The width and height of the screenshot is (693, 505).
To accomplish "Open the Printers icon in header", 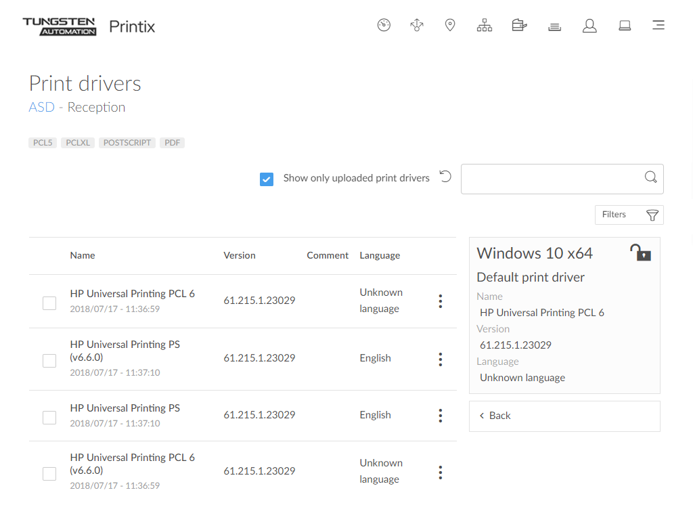I will (x=555, y=26).
